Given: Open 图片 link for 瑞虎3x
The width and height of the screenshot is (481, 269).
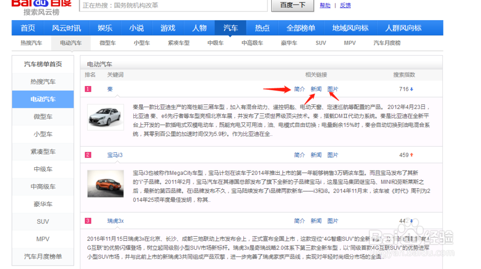Looking at the screenshot, I should tap(332, 220).
